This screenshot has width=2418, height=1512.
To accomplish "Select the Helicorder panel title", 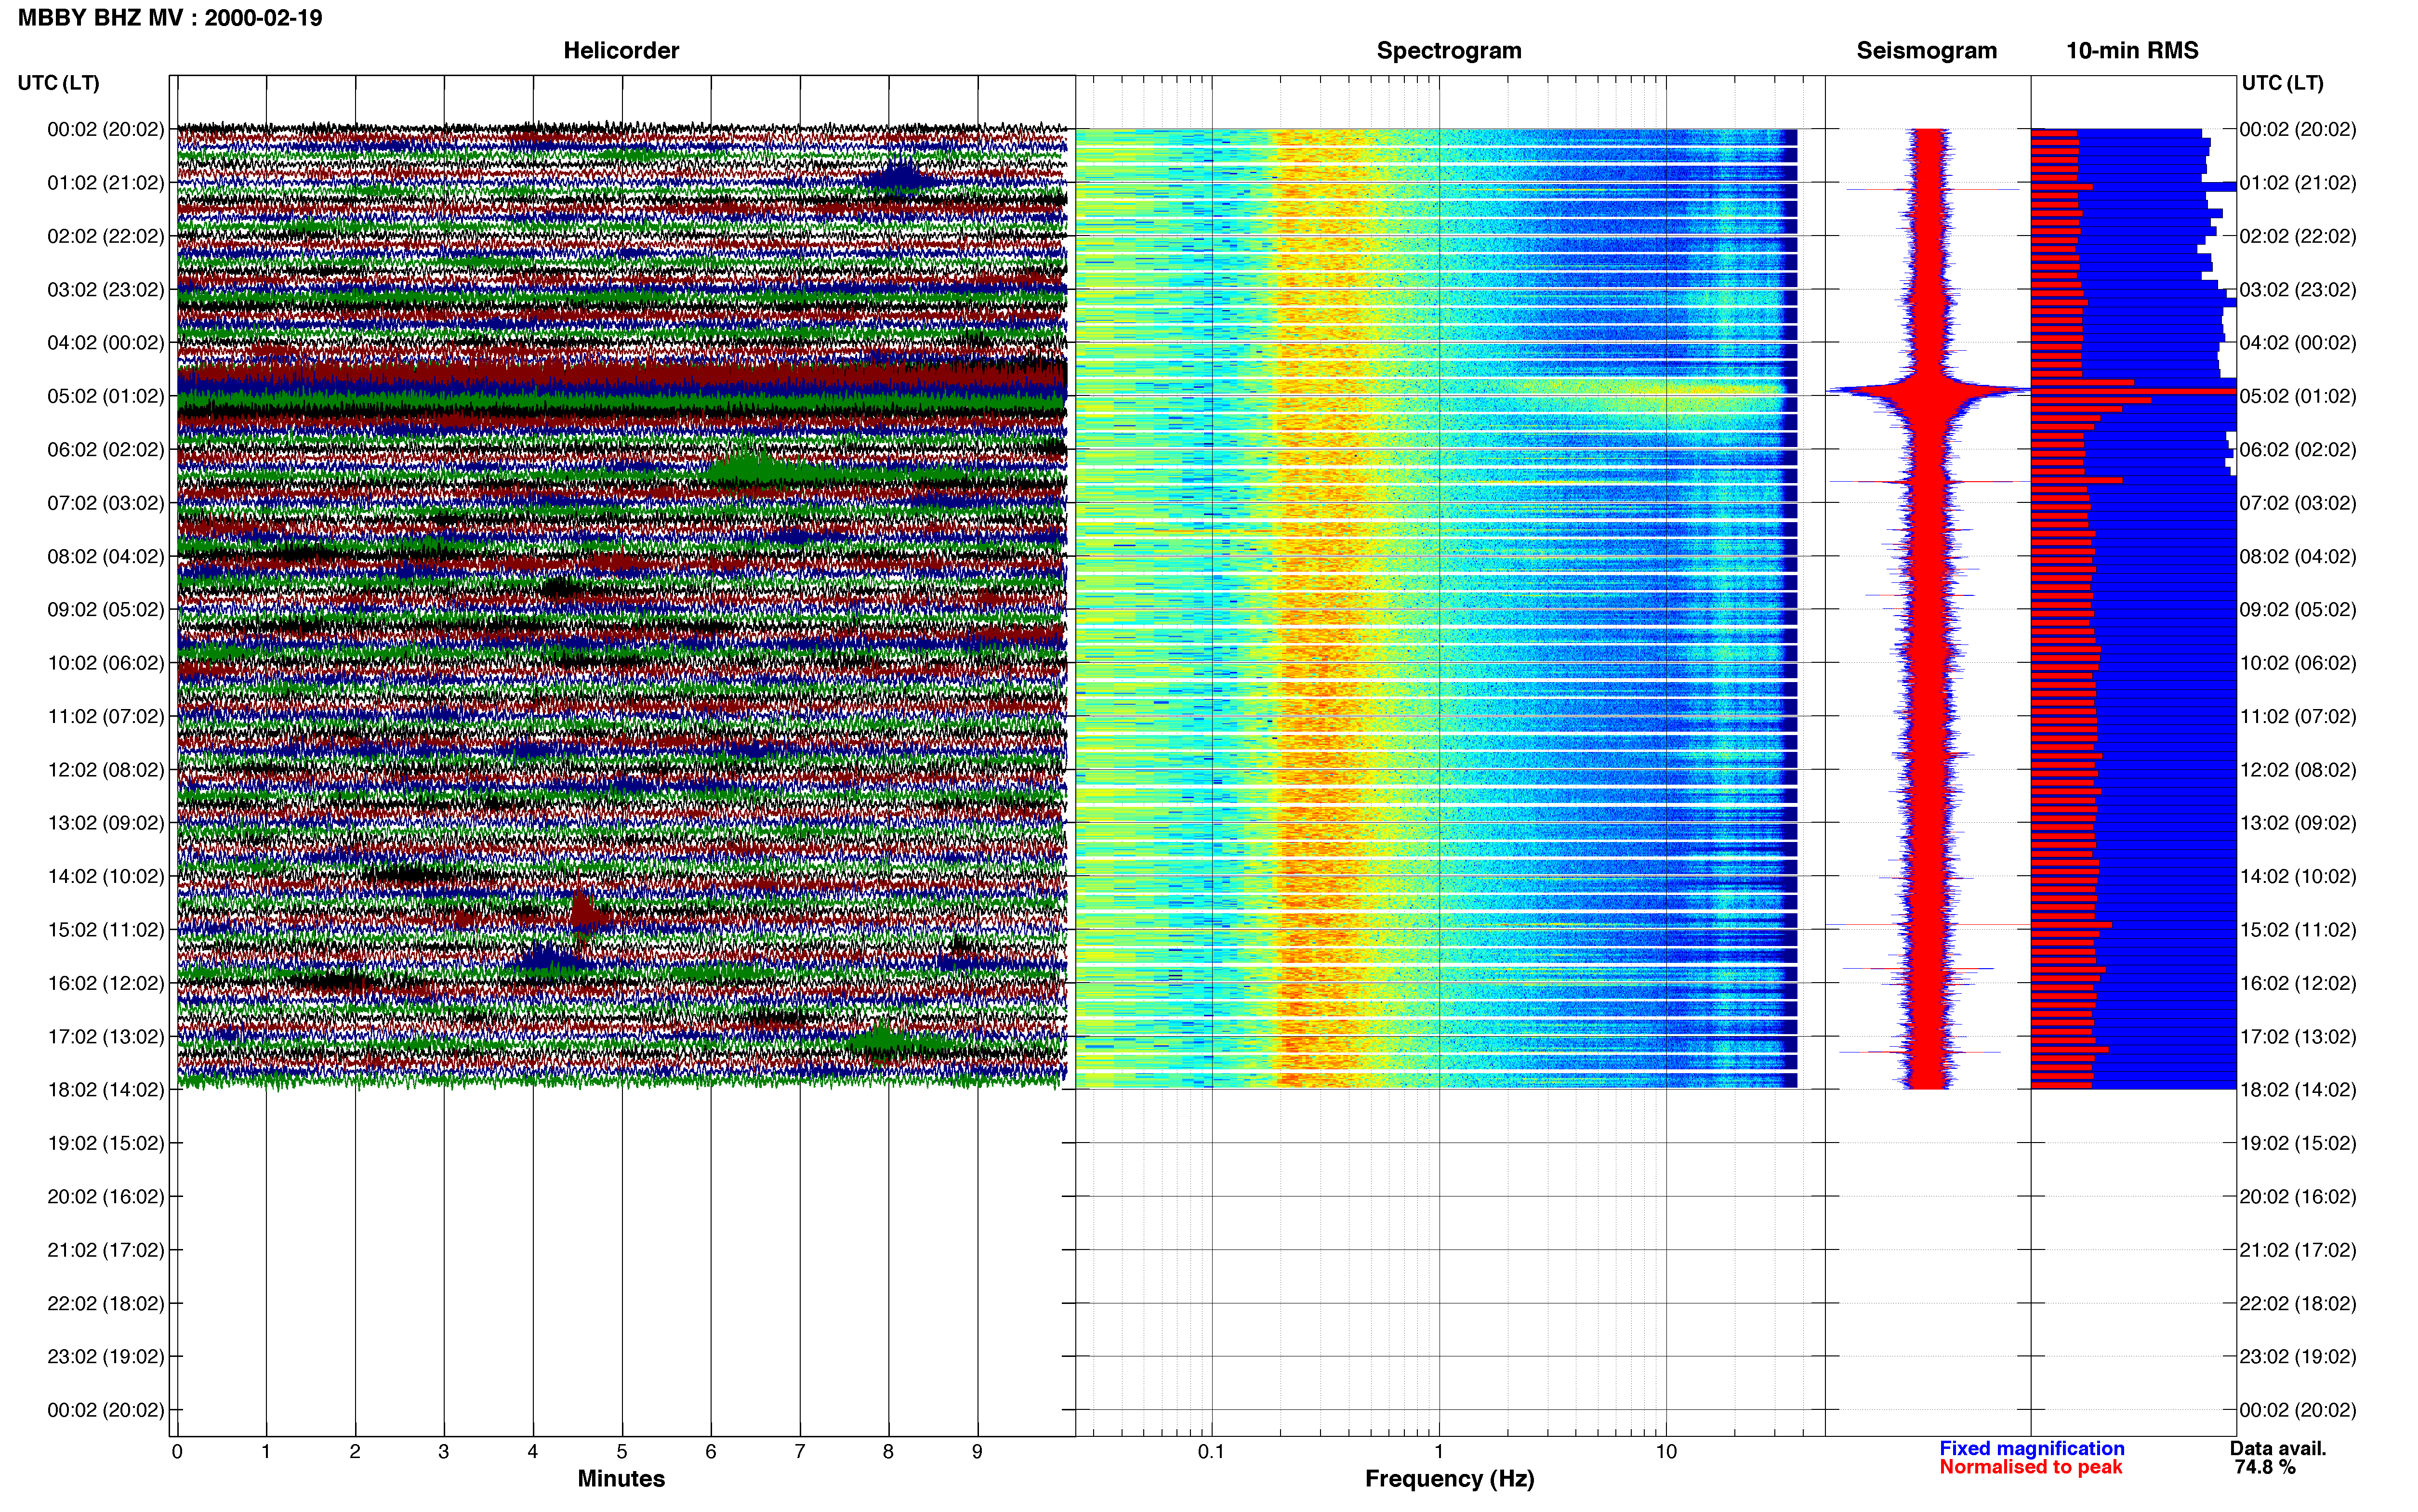I will point(621,51).
